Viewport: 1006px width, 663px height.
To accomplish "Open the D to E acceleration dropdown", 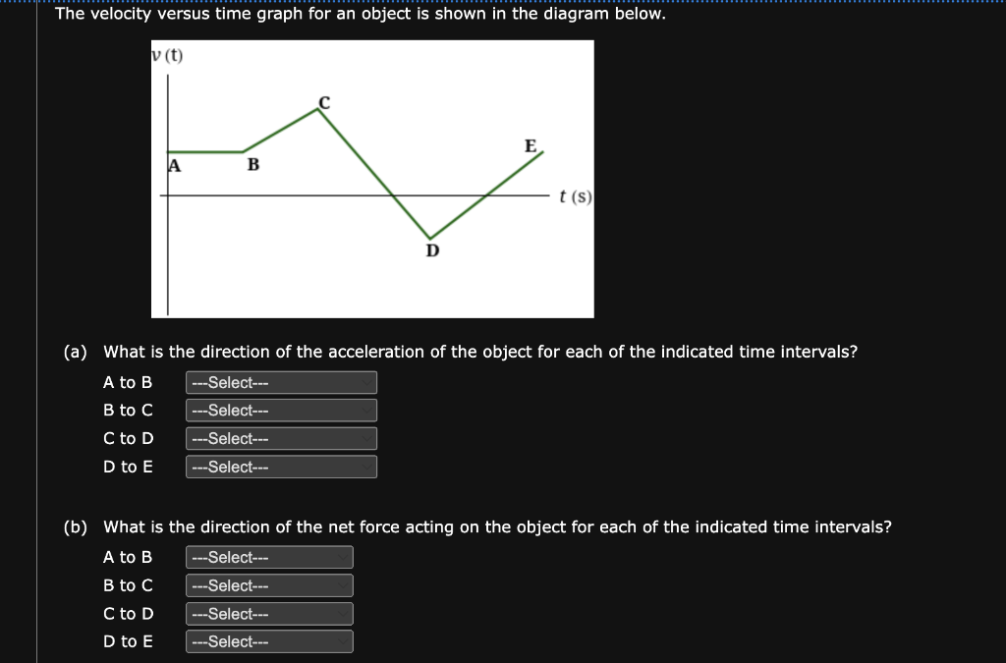I will pyautogui.click(x=281, y=466).
